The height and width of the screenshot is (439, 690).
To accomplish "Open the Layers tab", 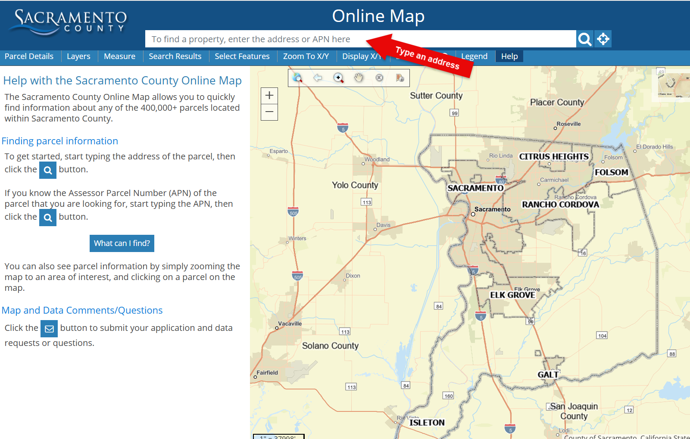I will (78, 56).
